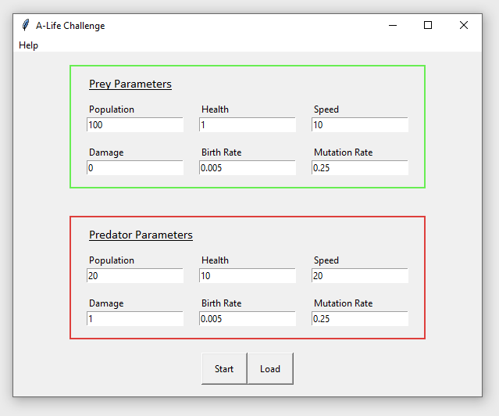Edit the Prey Damage input field
Viewport: 499px width, 416px height.
[x=135, y=168]
